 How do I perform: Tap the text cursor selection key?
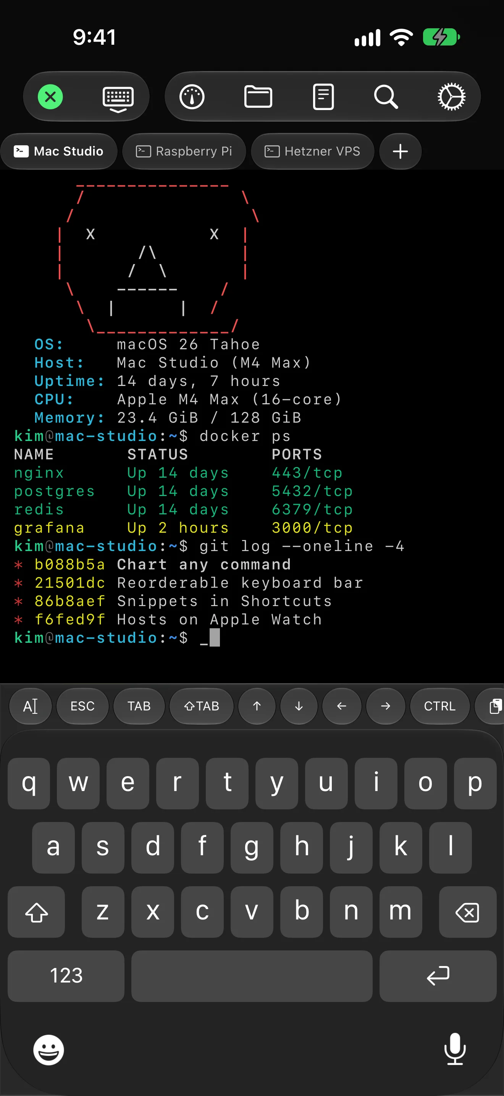tap(31, 706)
